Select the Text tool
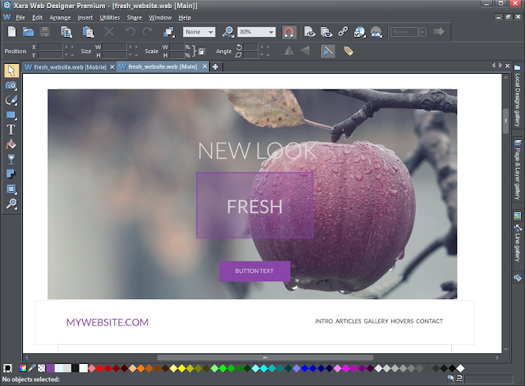 click(11, 129)
